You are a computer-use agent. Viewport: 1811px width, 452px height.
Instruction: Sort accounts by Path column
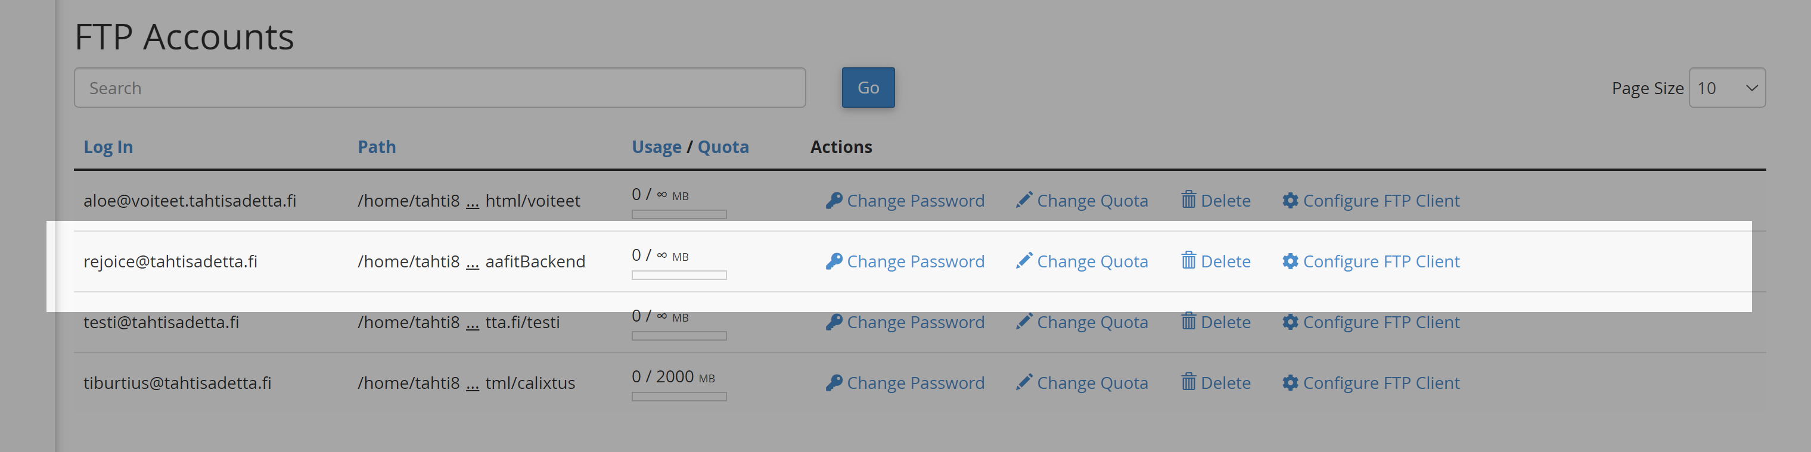(x=377, y=147)
